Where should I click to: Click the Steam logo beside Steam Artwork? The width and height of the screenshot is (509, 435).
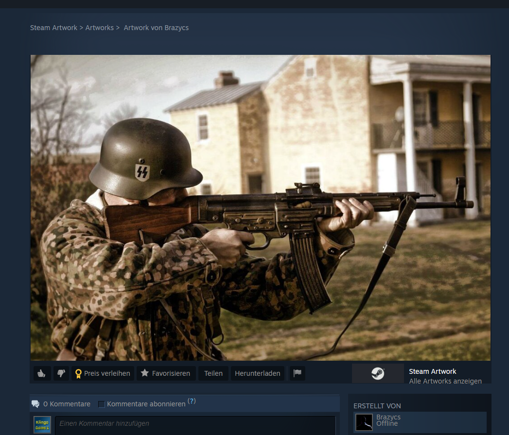378,373
